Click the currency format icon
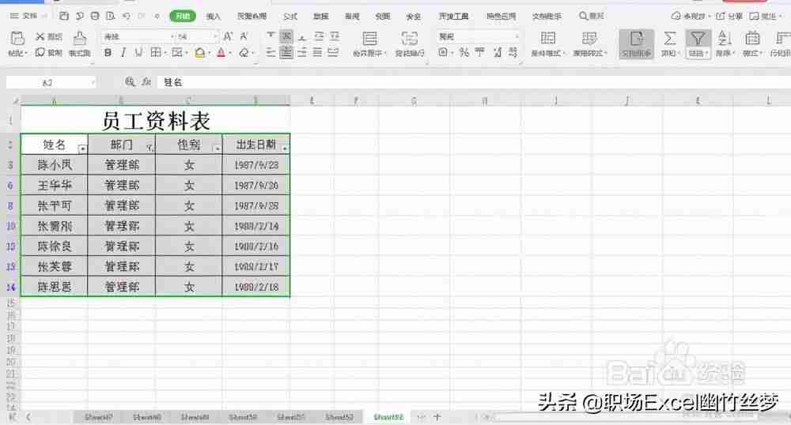The width and height of the screenshot is (791, 425). click(x=443, y=52)
